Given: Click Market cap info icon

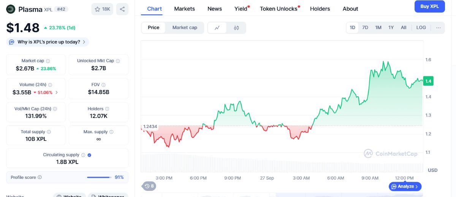Looking at the screenshot, I should pos(48,61).
